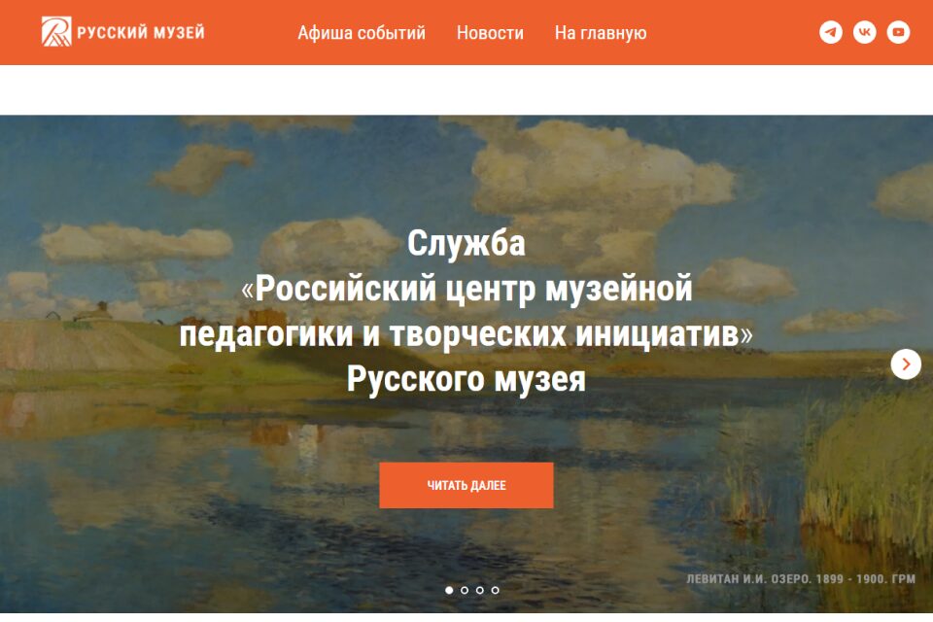Switch to the third slide dot

[479, 590]
